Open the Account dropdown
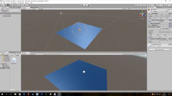The image size is (172, 96). pyautogui.click(x=150, y=5)
